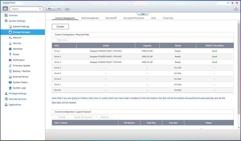Click the search magnifier icon
The image size is (241, 141).
coord(40,9)
